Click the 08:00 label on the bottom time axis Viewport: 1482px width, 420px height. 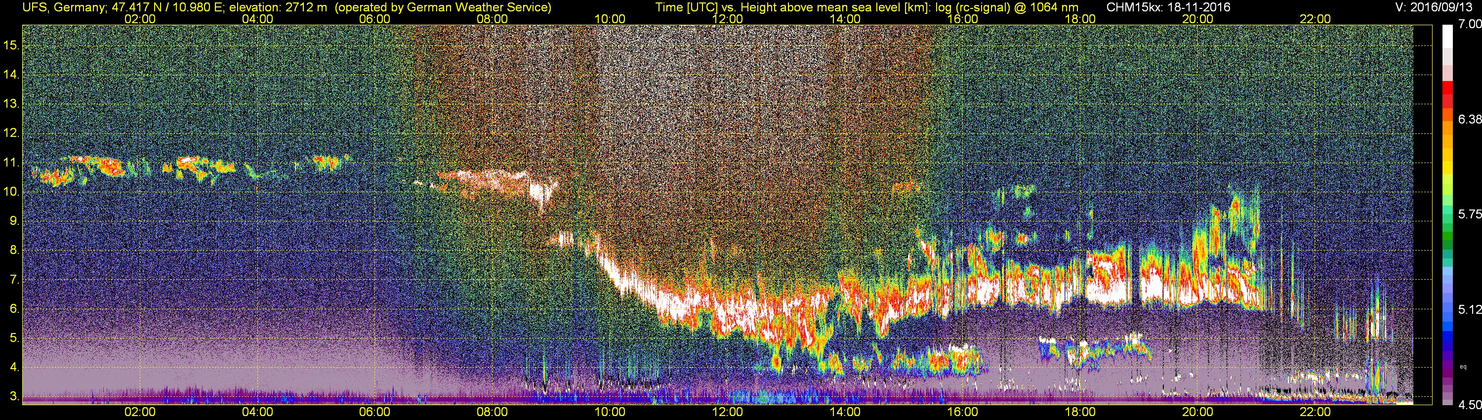(x=493, y=412)
